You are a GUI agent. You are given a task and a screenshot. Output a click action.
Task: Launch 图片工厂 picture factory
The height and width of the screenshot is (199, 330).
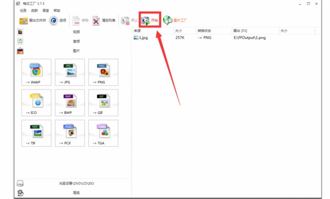tap(175, 20)
